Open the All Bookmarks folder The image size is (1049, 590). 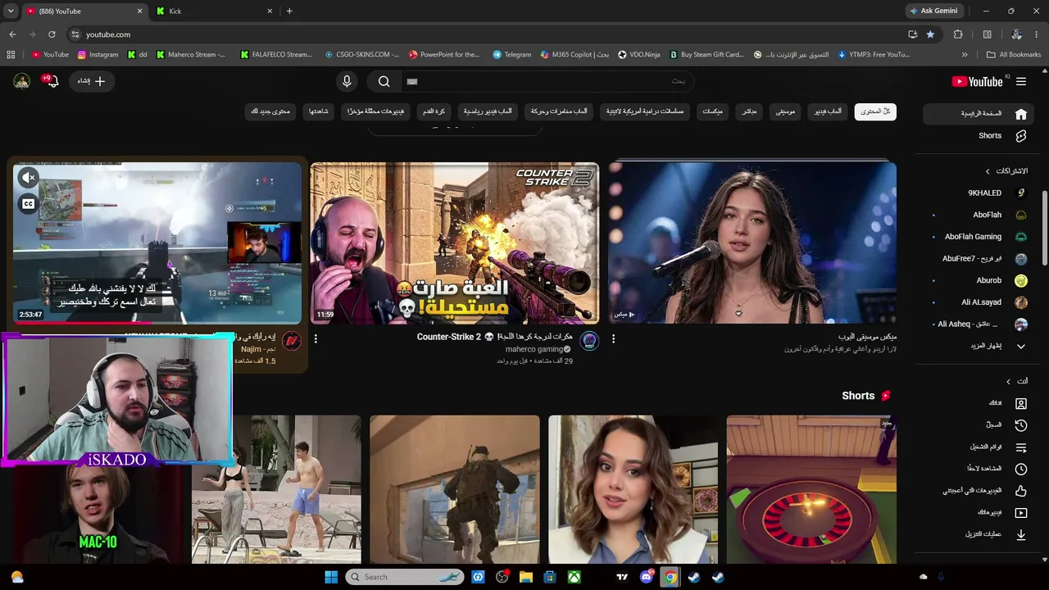(x=1014, y=55)
